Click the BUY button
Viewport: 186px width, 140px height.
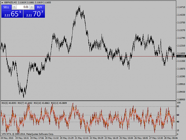(x=40, y=7)
